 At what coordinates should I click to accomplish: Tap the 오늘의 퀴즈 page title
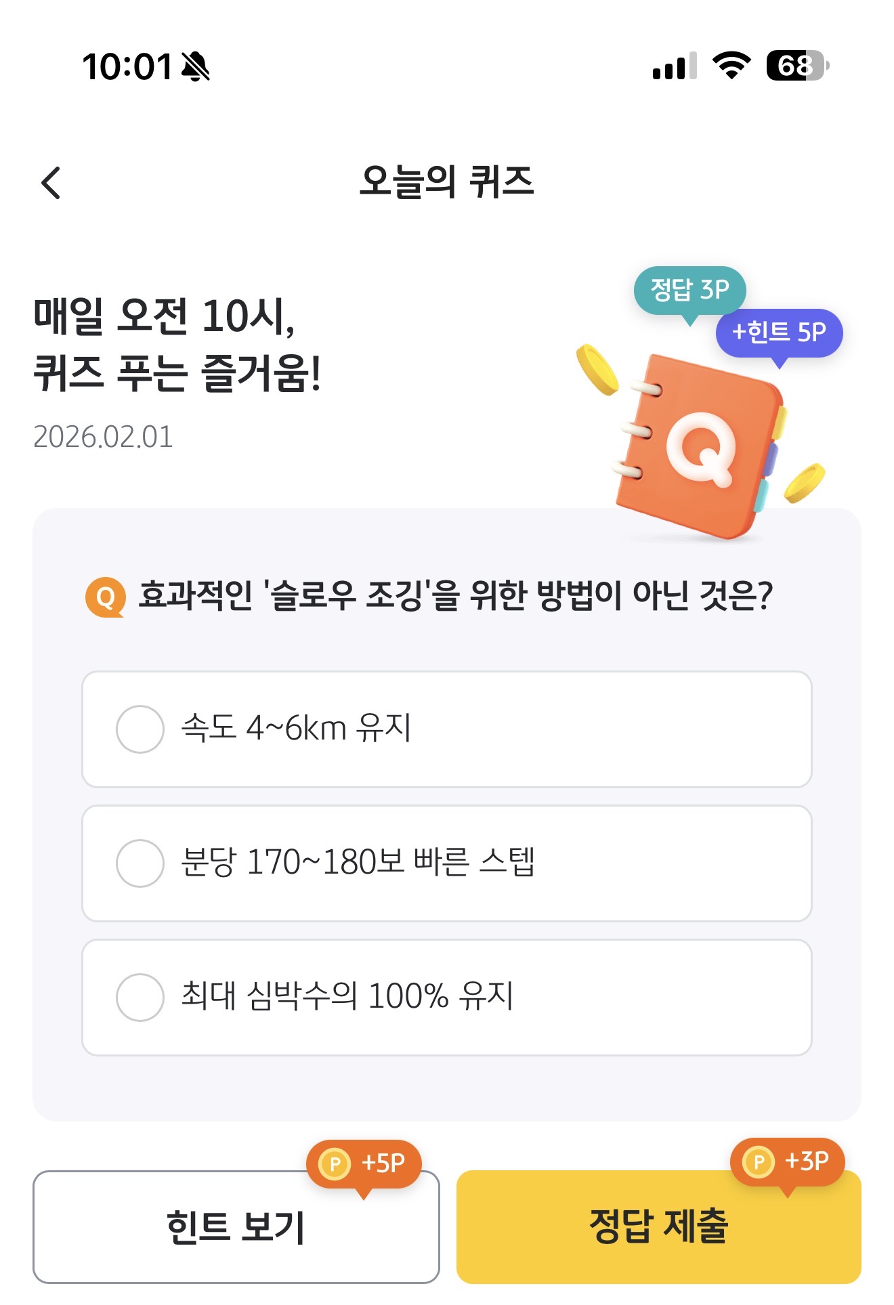pyautogui.click(x=447, y=182)
